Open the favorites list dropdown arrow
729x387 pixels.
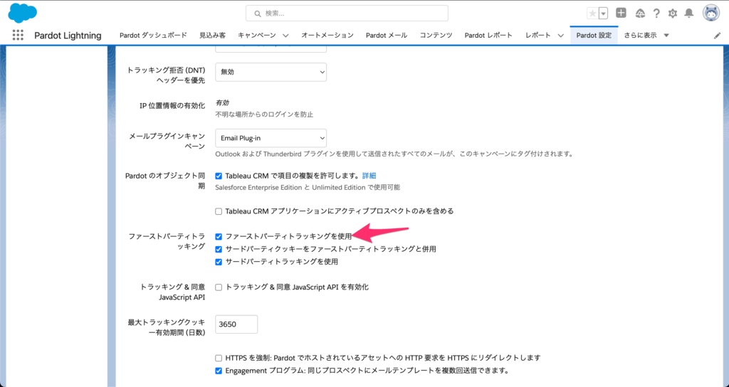[603, 14]
